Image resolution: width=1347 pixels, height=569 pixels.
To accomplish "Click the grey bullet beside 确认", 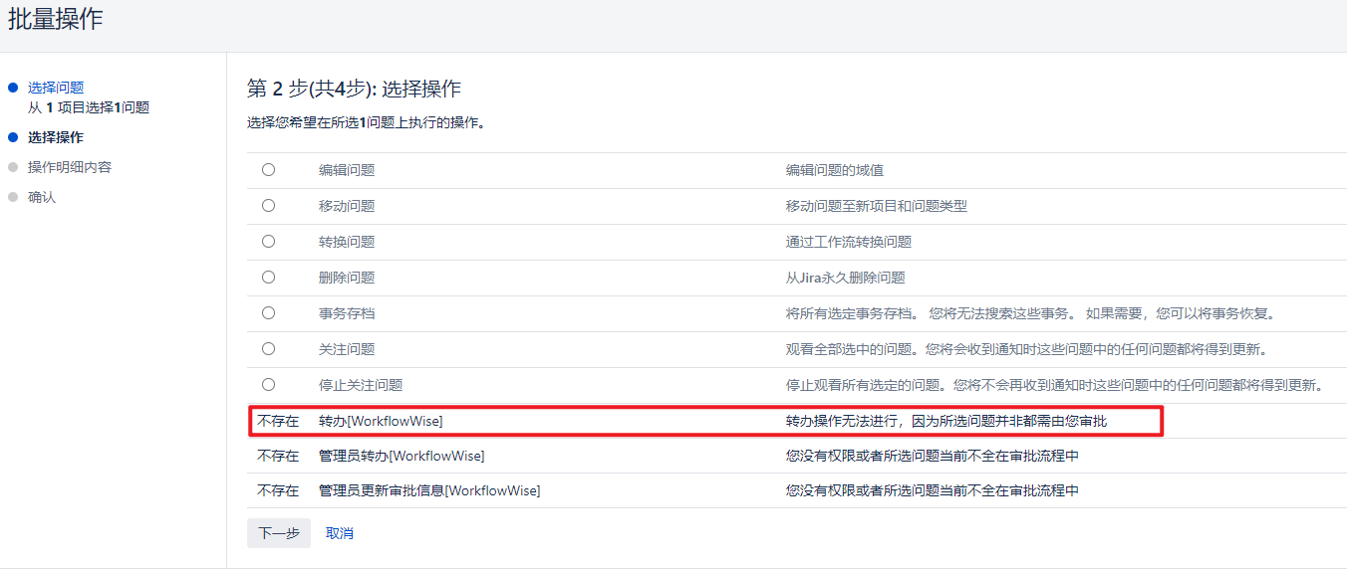I will (x=13, y=197).
